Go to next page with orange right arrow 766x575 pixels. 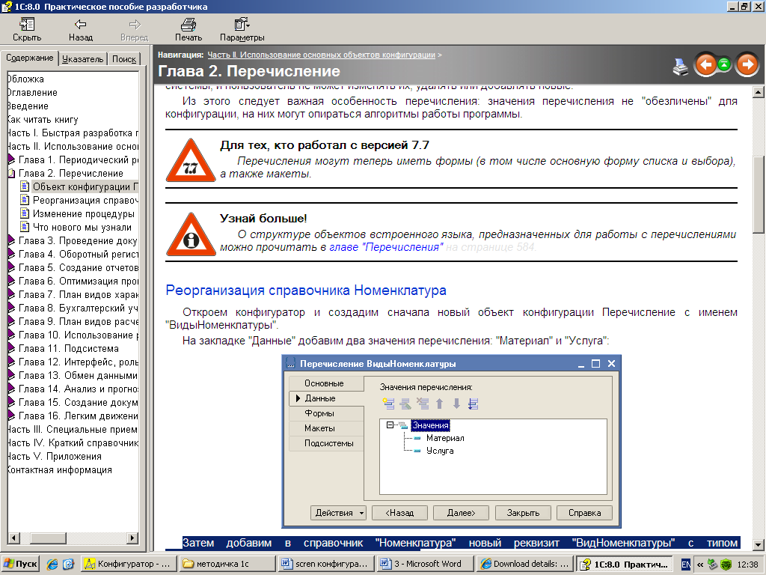tap(747, 65)
